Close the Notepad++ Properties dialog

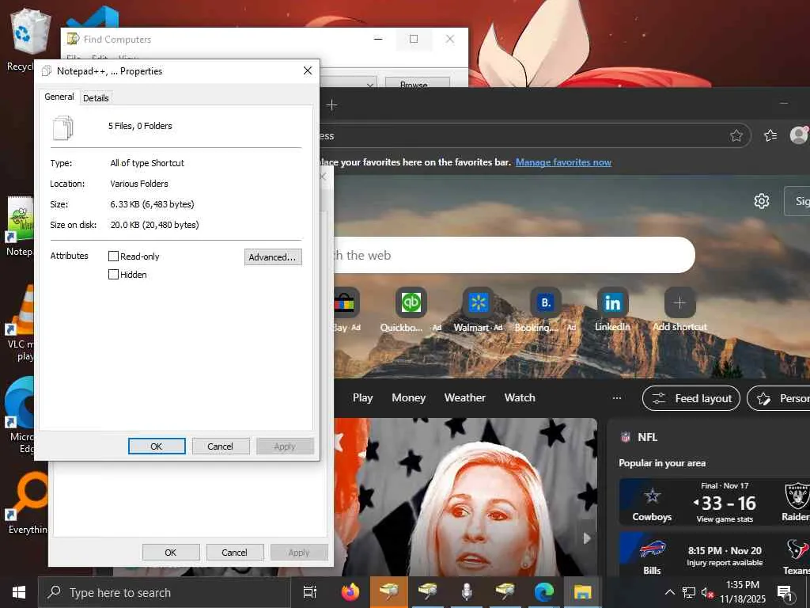308,70
